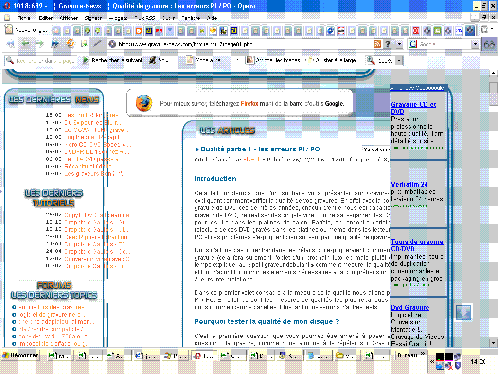Click the Rechercher dans la page field
Viewport: 498px width, 374px height.
click(41, 61)
